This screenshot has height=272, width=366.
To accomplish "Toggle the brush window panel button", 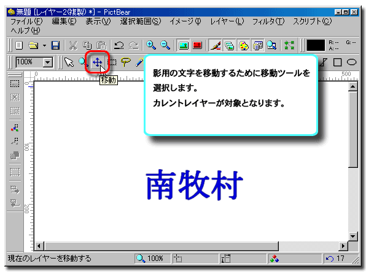I will coord(215,45).
